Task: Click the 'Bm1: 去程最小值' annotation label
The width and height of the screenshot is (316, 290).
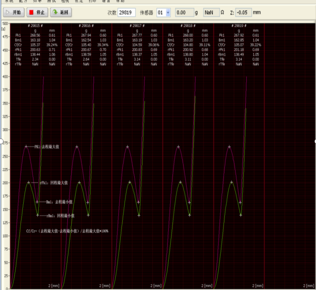Action: coord(59,202)
